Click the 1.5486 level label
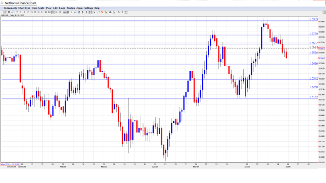The image size is (326, 183). (x=313, y=63)
